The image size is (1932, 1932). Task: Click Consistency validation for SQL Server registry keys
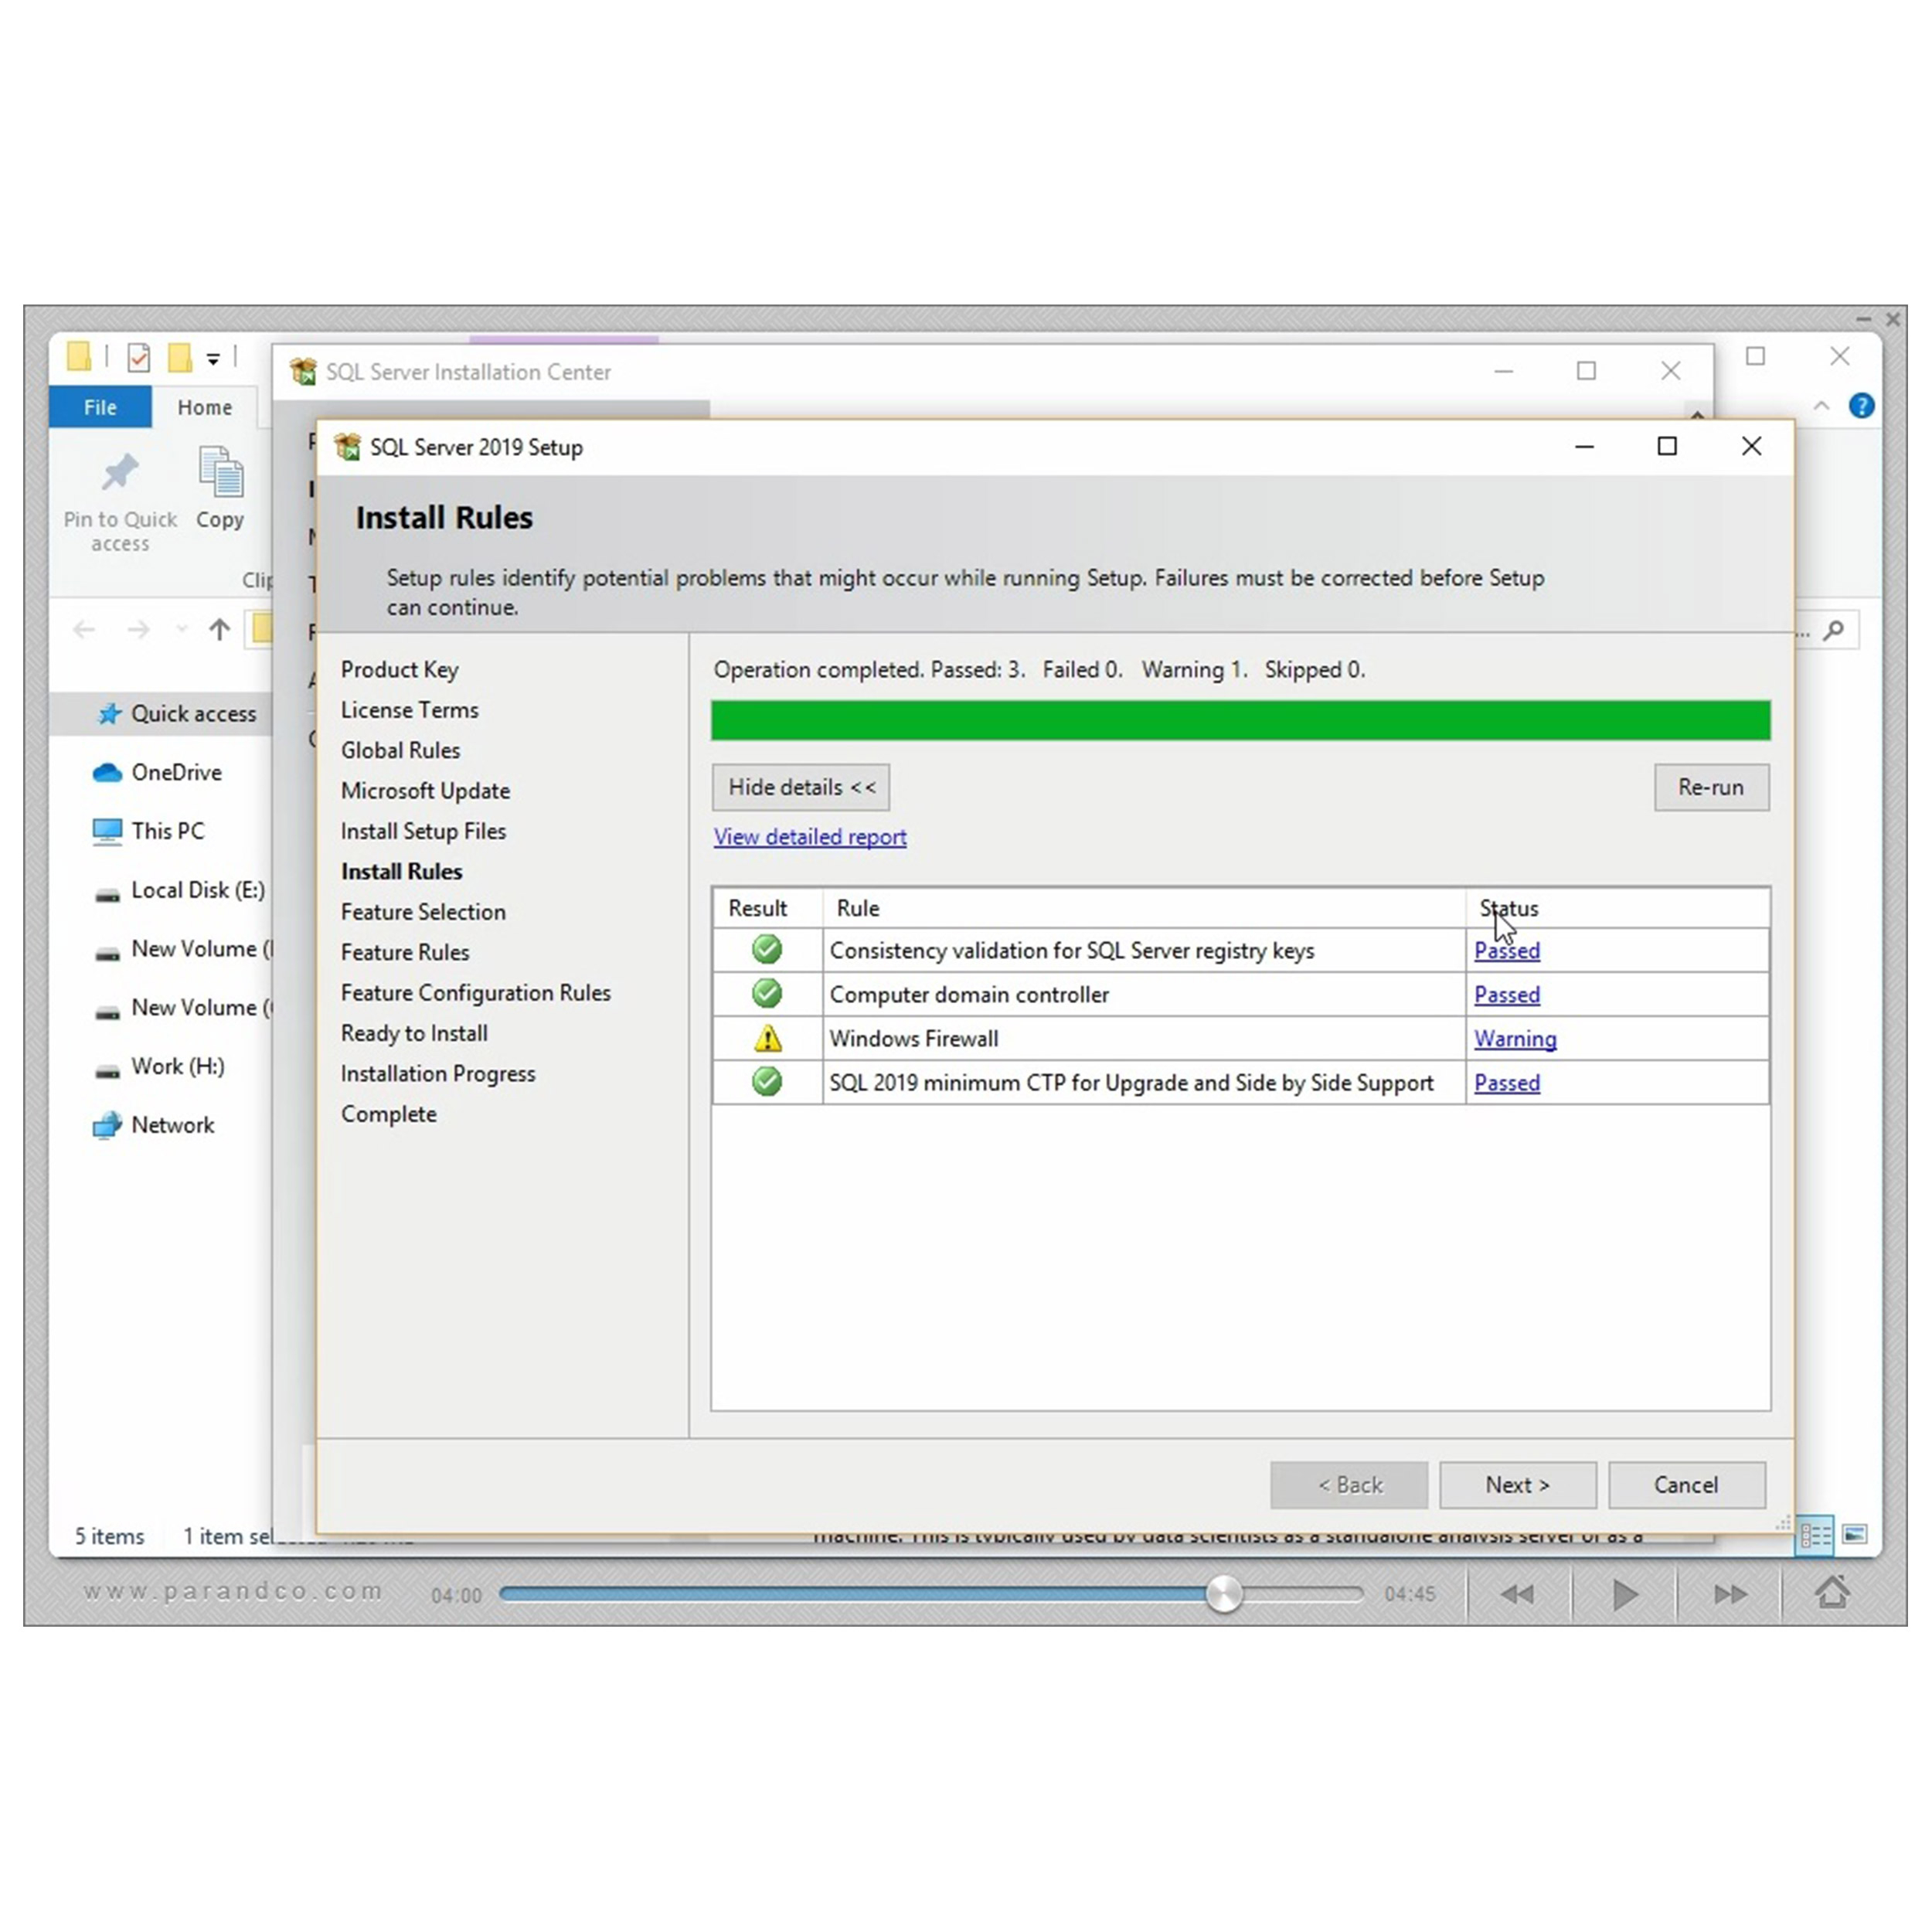tap(1071, 951)
